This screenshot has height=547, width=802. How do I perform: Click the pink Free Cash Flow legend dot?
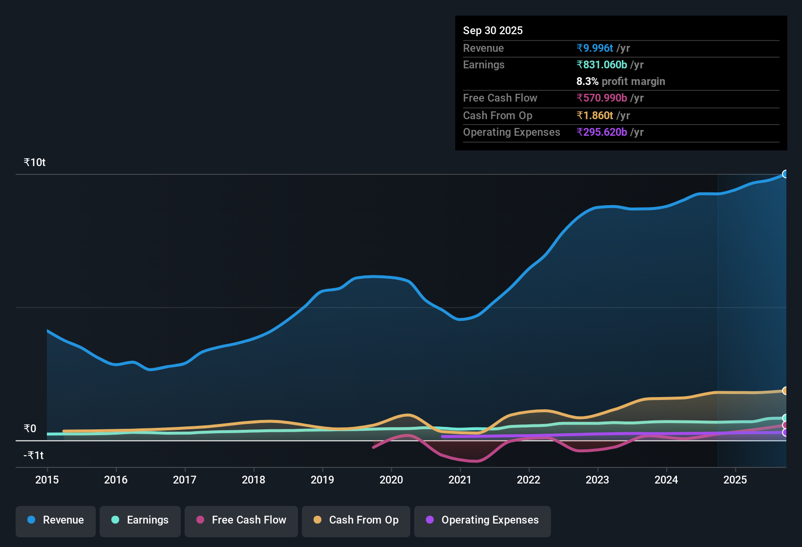pyautogui.click(x=200, y=520)
